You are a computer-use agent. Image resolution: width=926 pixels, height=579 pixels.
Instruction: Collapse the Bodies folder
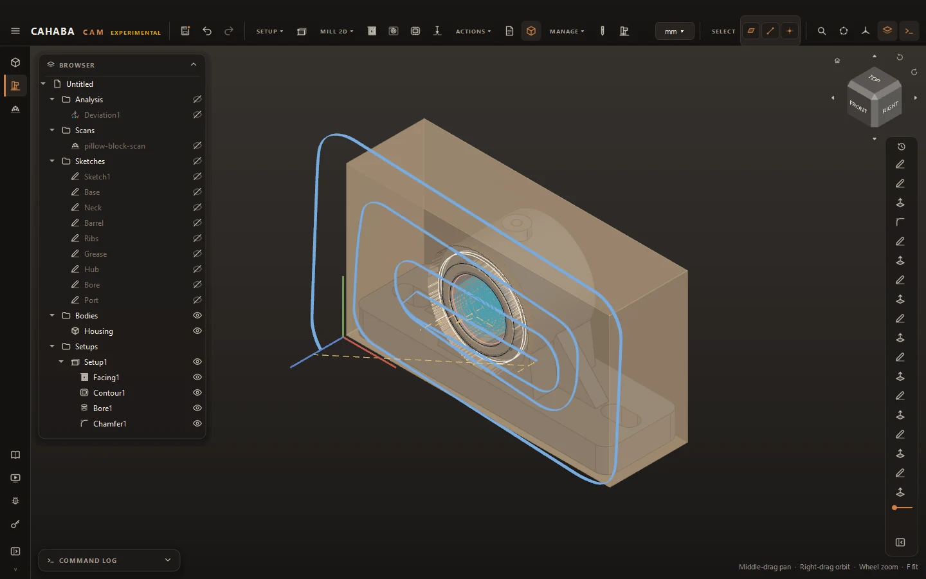(x=52, y=315)
